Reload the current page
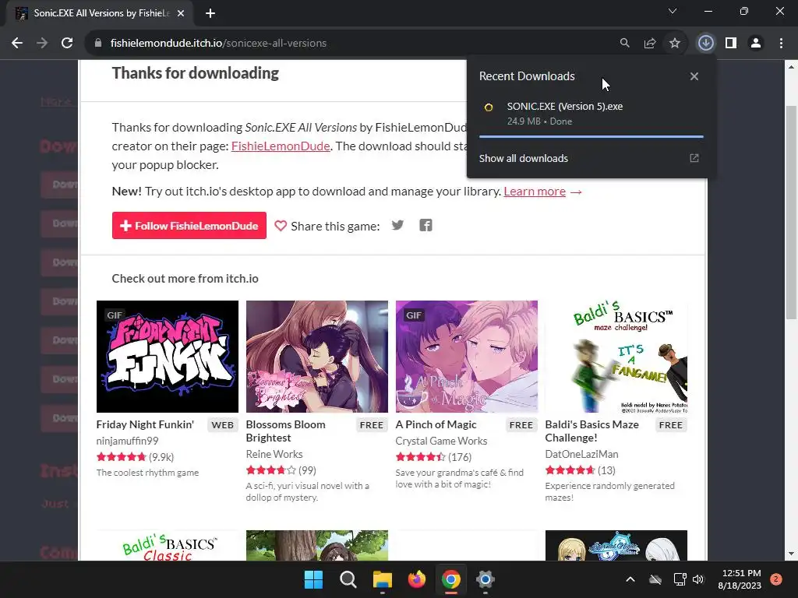This screenshot has width=798, height=598. click(67, 44)
